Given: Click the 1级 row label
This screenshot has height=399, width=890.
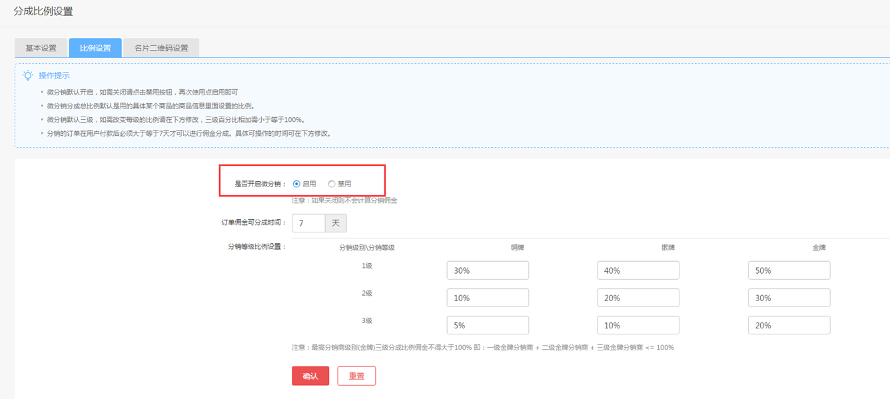Looking at the screenshot, I should [367, 266].
